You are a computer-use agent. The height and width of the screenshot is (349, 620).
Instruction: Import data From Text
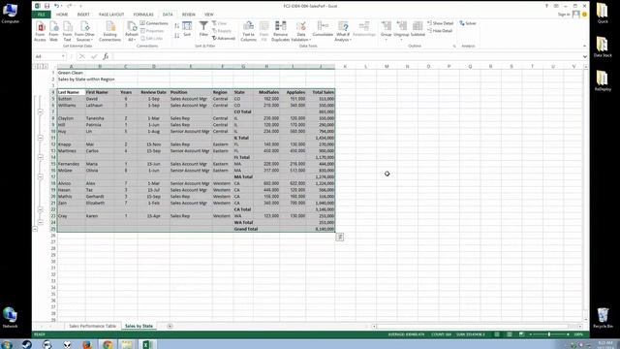67,31
